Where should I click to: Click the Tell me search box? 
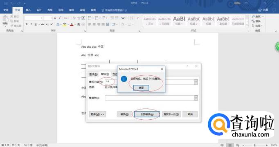[115, 10]
